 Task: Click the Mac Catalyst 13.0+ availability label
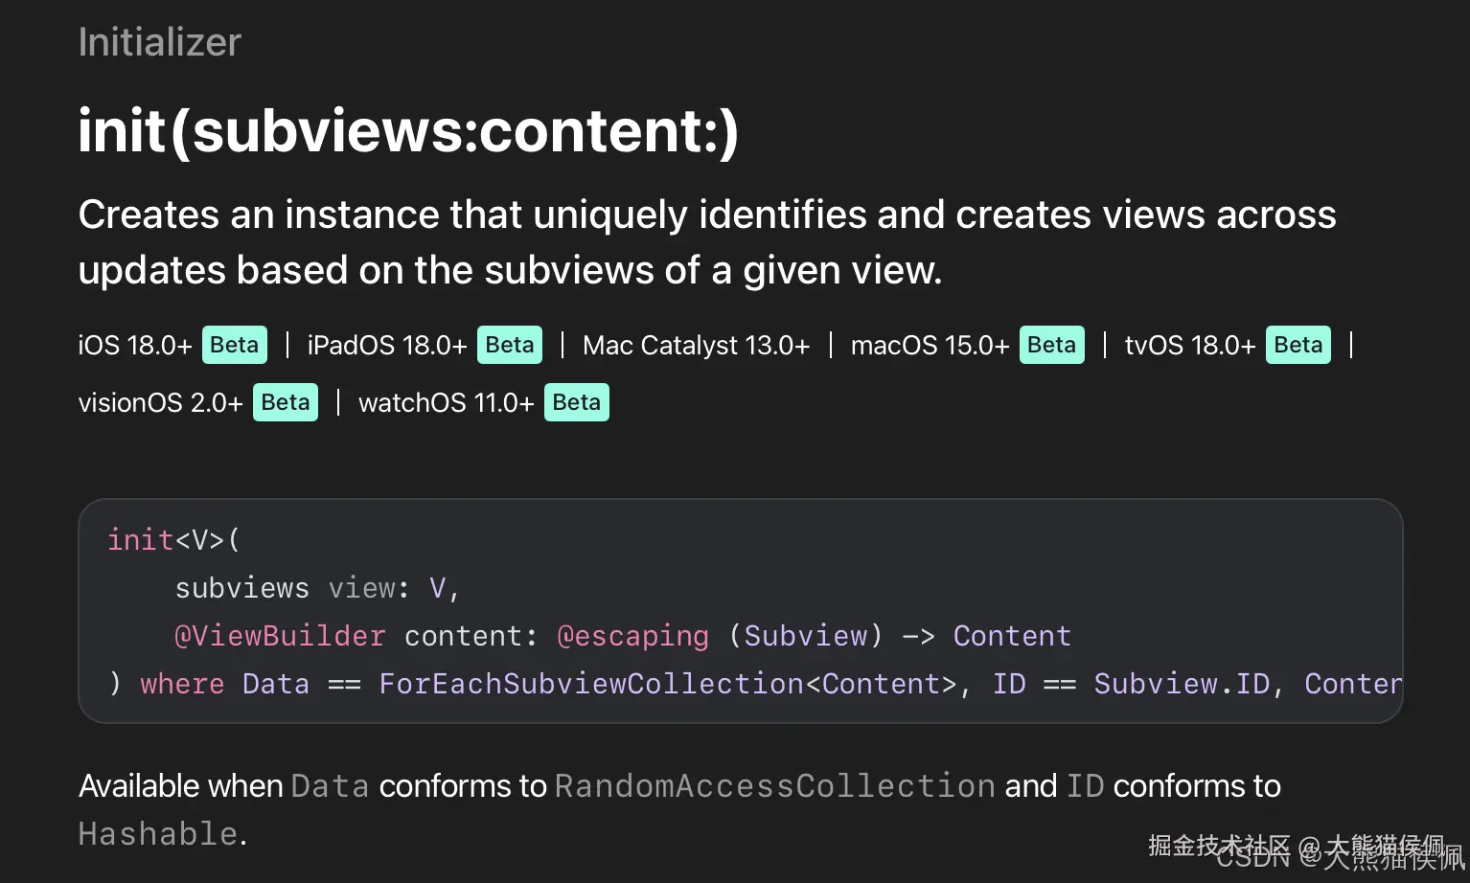pyautogui.click(x=697, y=345)
